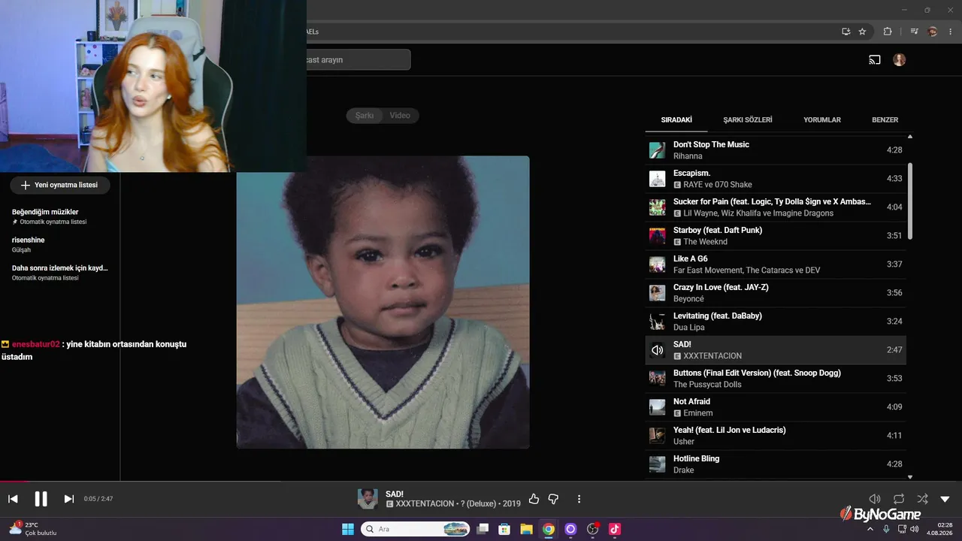Open the YouTube Music account avatar
962x541 pixels.
tap(900, 60)
